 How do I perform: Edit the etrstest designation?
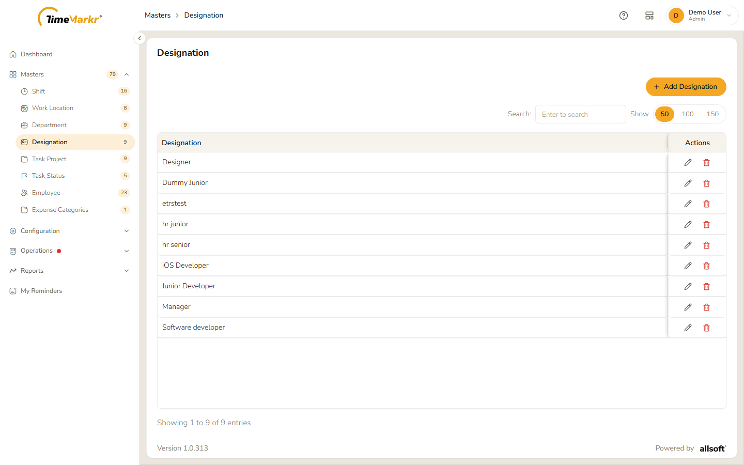(688, 204)
